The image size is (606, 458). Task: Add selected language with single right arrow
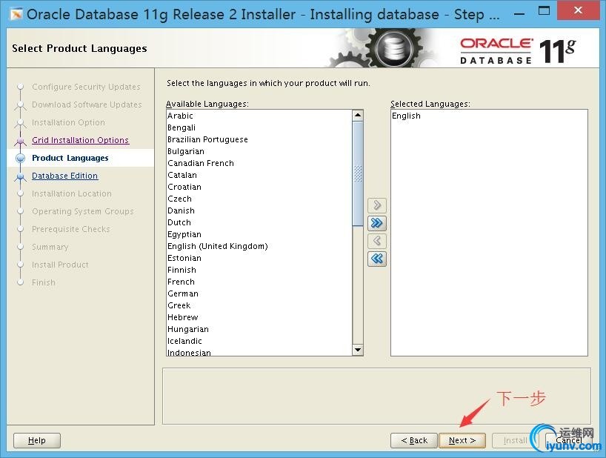pyautogui.click(x=377, y=205)
